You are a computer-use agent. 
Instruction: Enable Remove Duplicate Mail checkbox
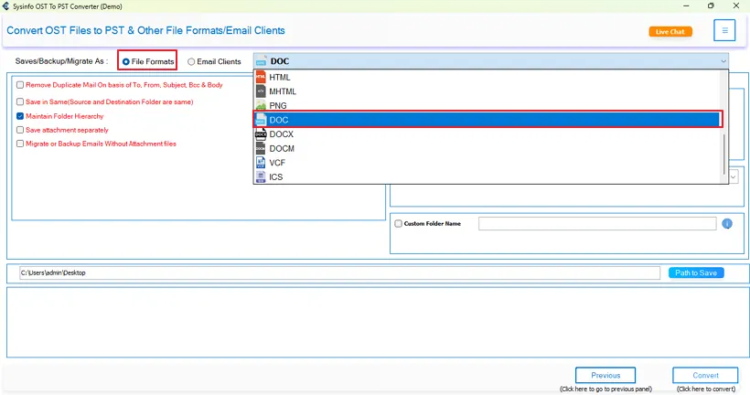[20, 85]
